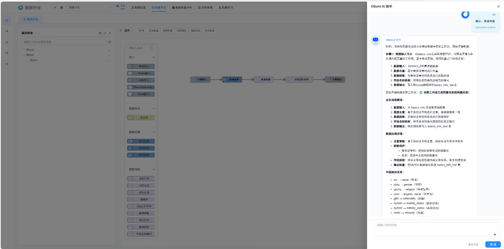Image resolution: width=504 pixels, height=249 pixels.
Task: Open the 任务管理 menu item
Action: (x=205, y=8)
